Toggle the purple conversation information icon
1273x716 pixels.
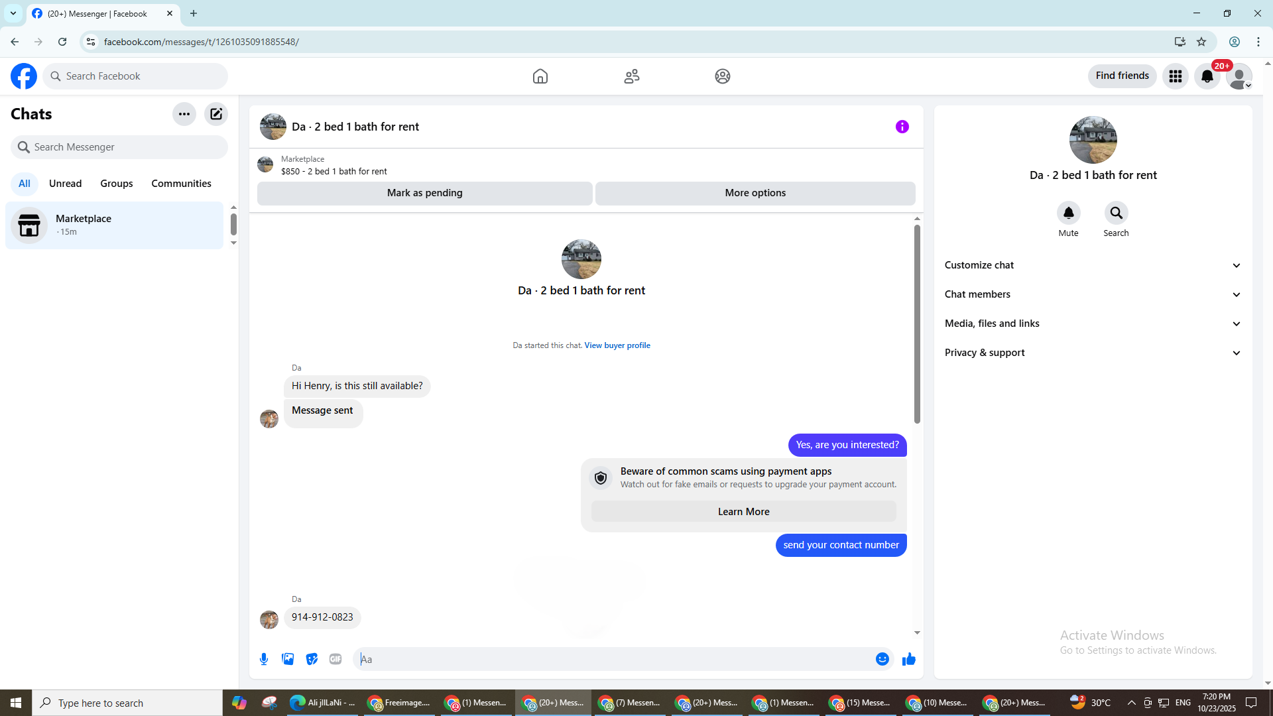point(902,127)
